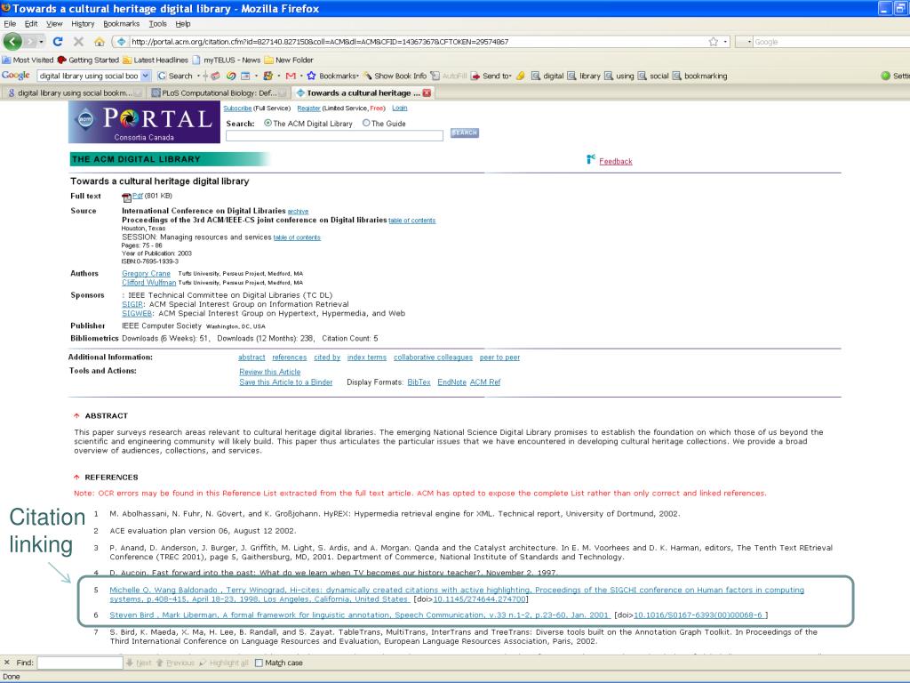
Task: Collapse the ABSTRACT section arrow
Action: (76, 416)
